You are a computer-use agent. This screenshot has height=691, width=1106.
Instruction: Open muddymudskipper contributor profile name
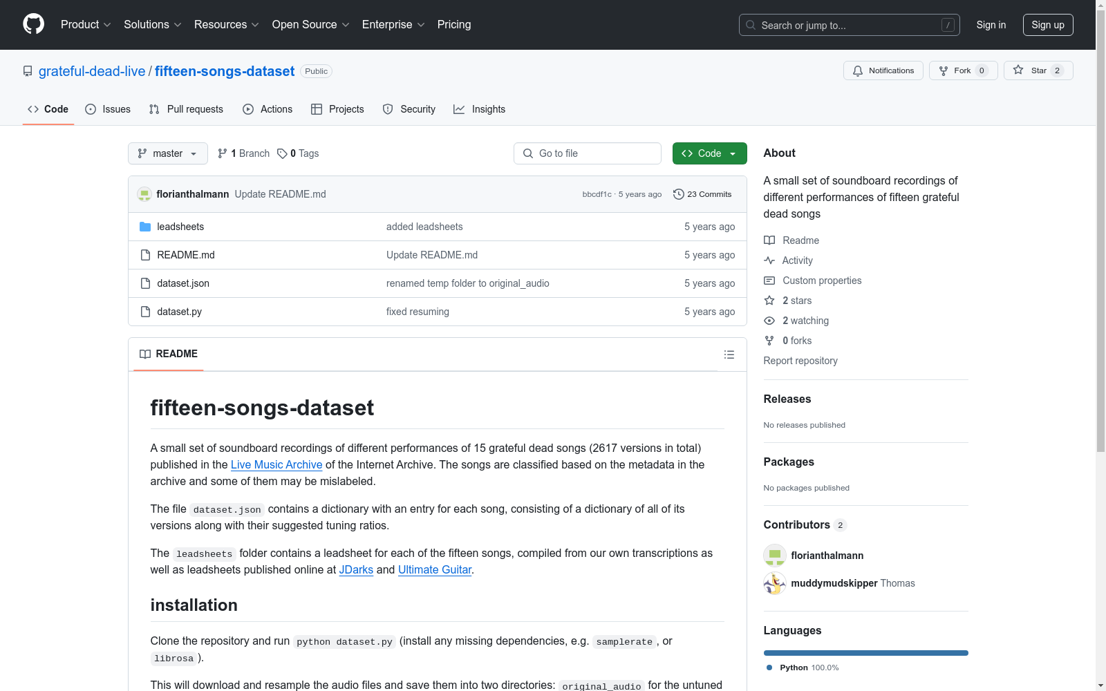pyautogui.click(x=834, y=583)
